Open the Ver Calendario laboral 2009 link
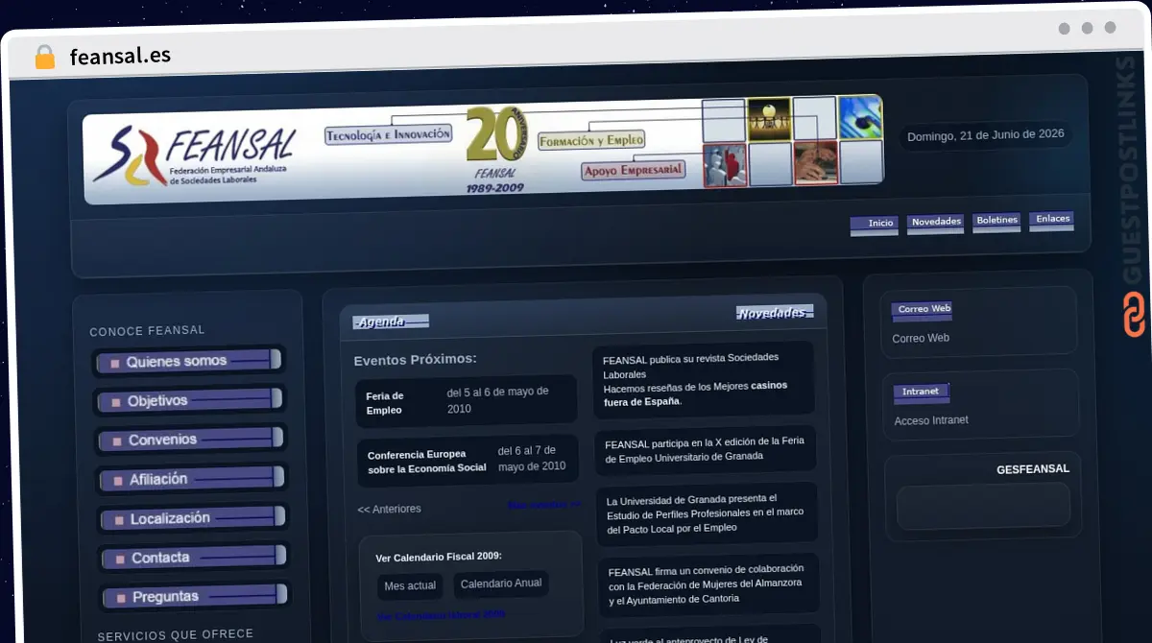 [442, 614]
